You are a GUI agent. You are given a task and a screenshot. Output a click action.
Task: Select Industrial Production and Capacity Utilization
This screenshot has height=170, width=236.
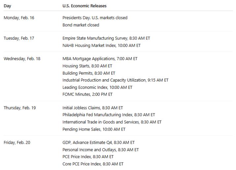point(115,80)
